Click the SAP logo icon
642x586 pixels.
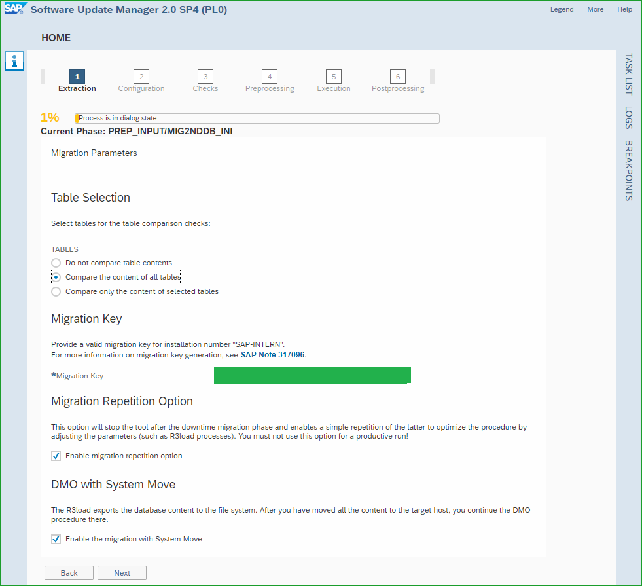click(x=16, y=9)
